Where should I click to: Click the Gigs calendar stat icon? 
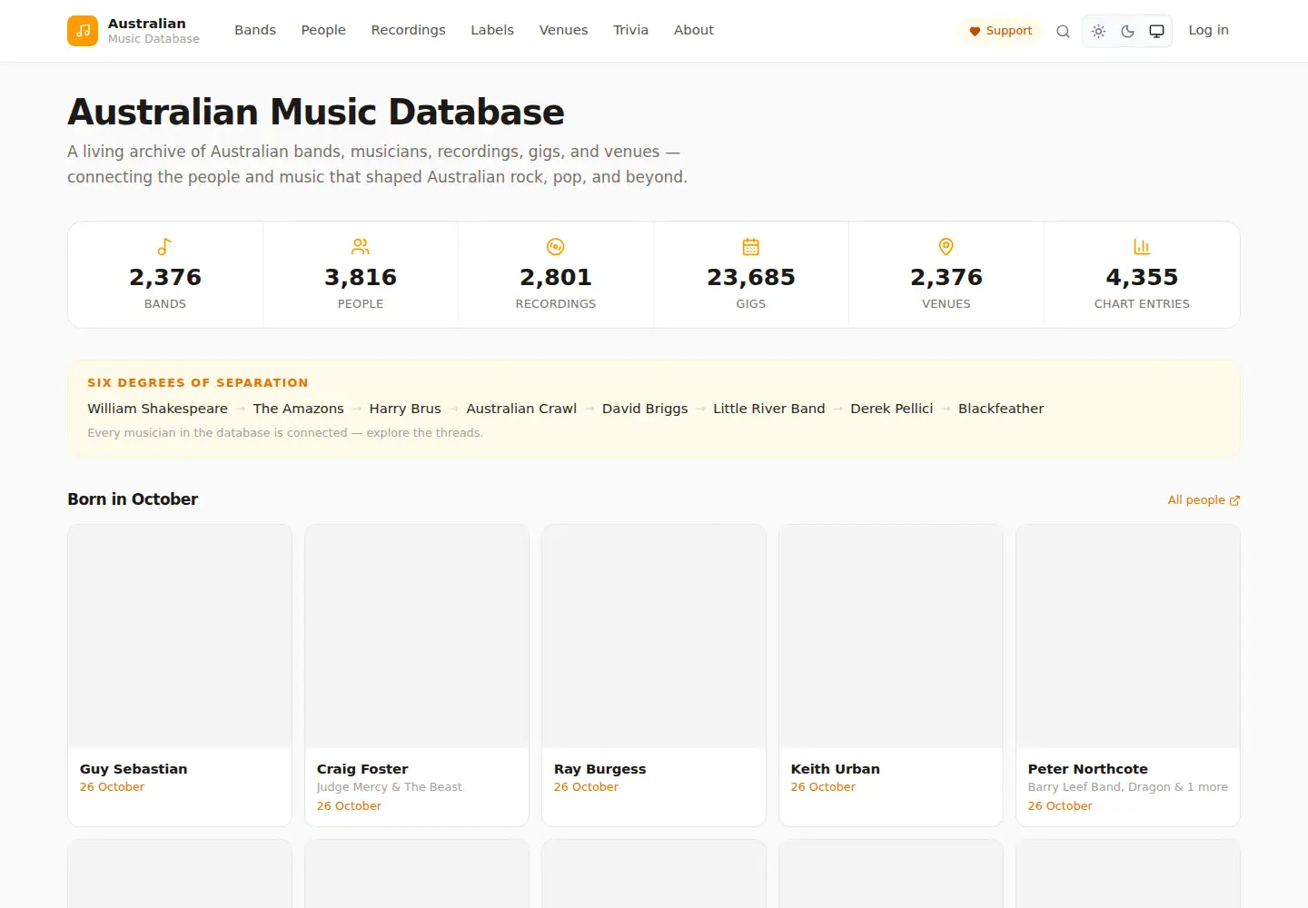(751, 246)
